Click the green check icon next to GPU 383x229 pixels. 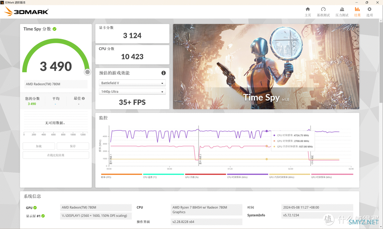tap(35, 208)
